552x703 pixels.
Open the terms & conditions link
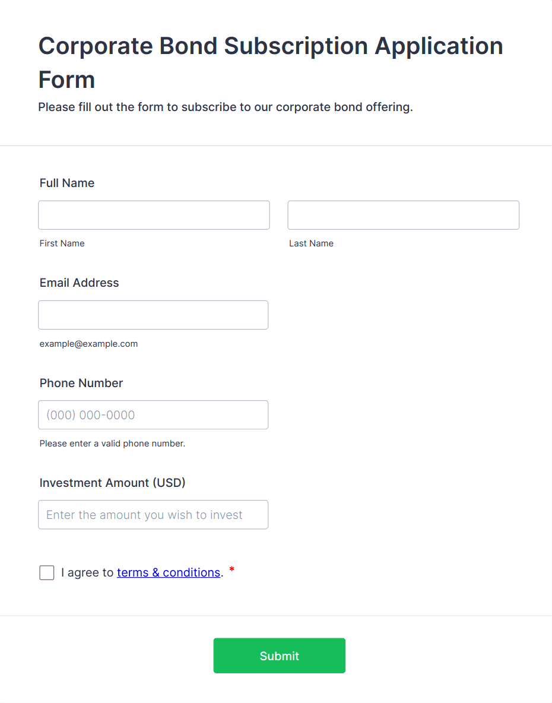(169, 572)
